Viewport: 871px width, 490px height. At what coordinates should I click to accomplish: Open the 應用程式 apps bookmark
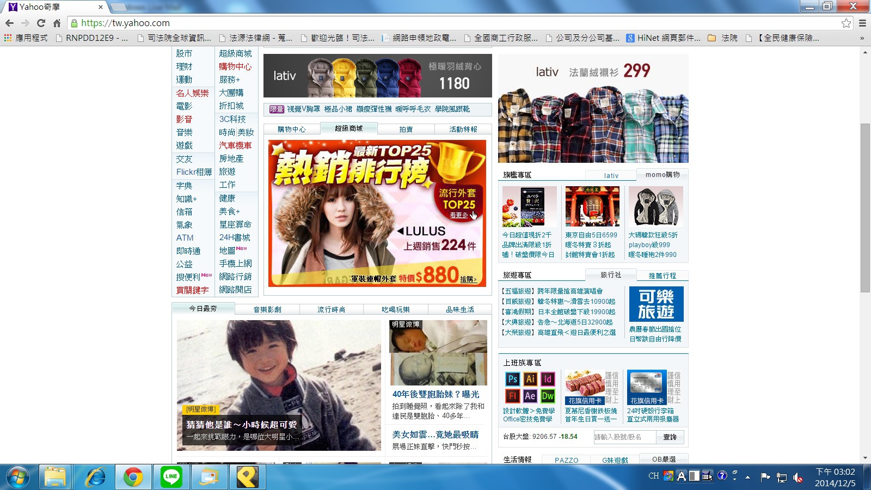[26, 38]
